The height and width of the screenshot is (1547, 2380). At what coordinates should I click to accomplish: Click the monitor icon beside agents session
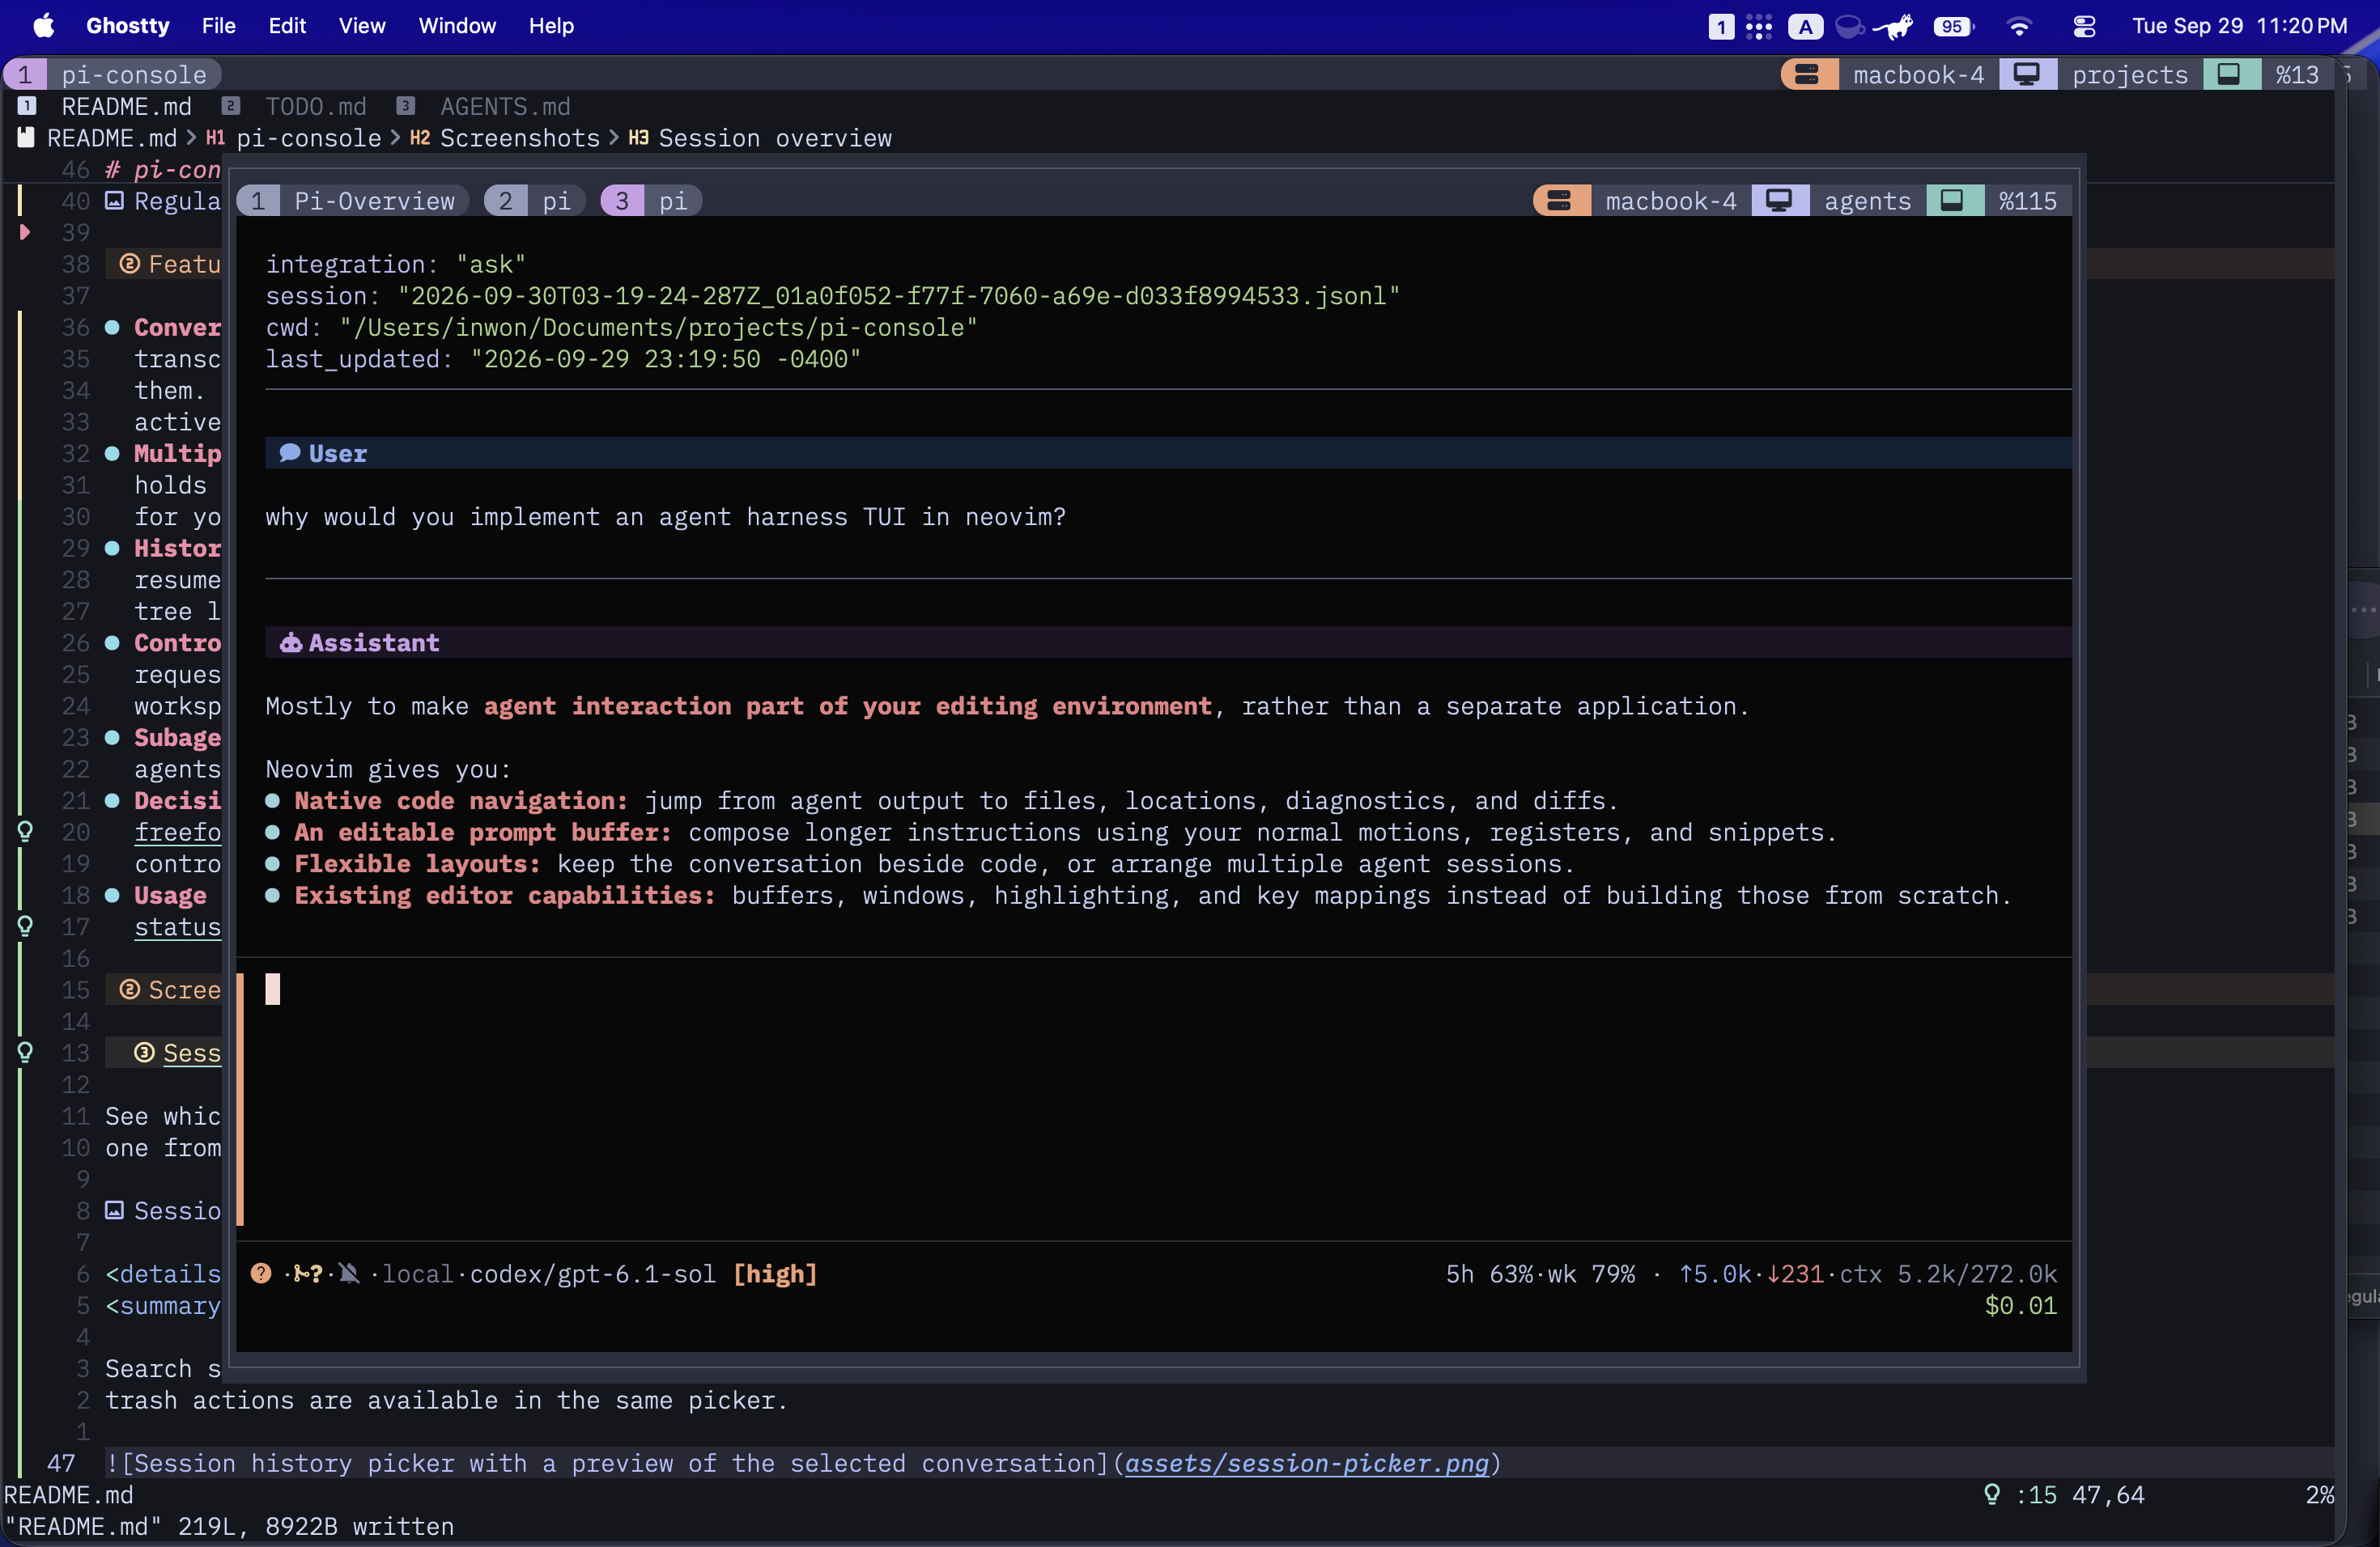point(1779,201)
